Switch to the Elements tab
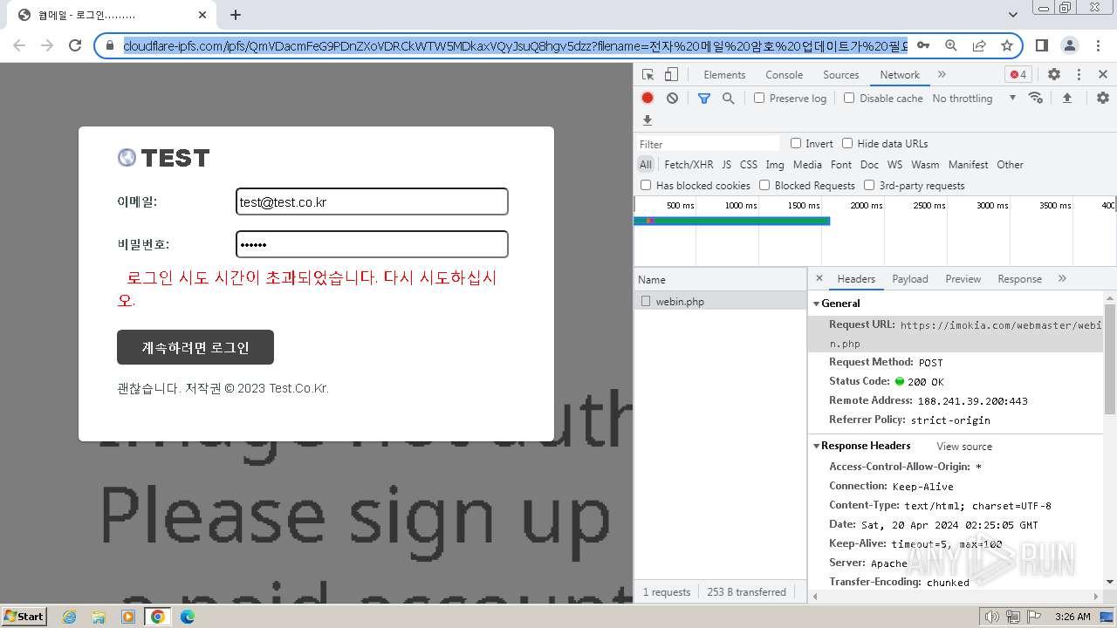Image resolution: width=1117 pixels, height=628 pixels. 724,75
